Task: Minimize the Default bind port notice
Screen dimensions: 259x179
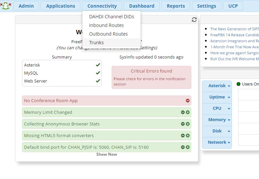Action: coord(183,147)
